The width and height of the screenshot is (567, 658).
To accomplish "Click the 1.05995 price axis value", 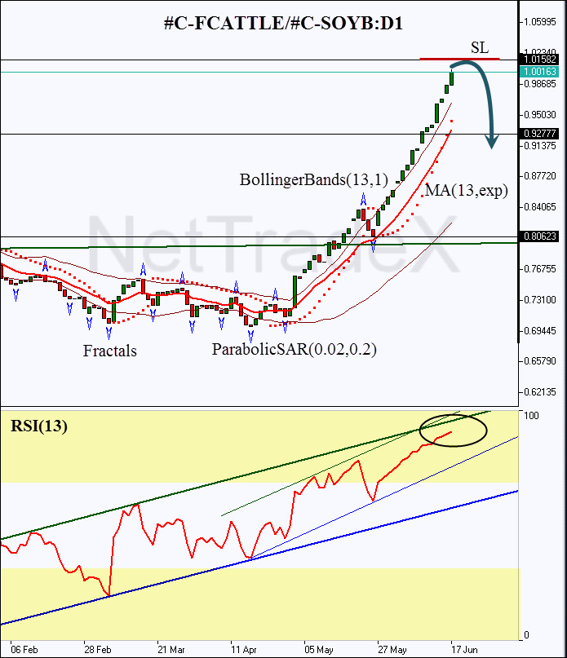I will 540,22.
